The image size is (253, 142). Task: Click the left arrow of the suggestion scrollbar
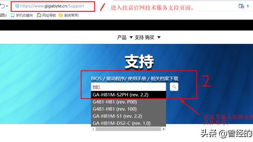click(x=93, y=129)
